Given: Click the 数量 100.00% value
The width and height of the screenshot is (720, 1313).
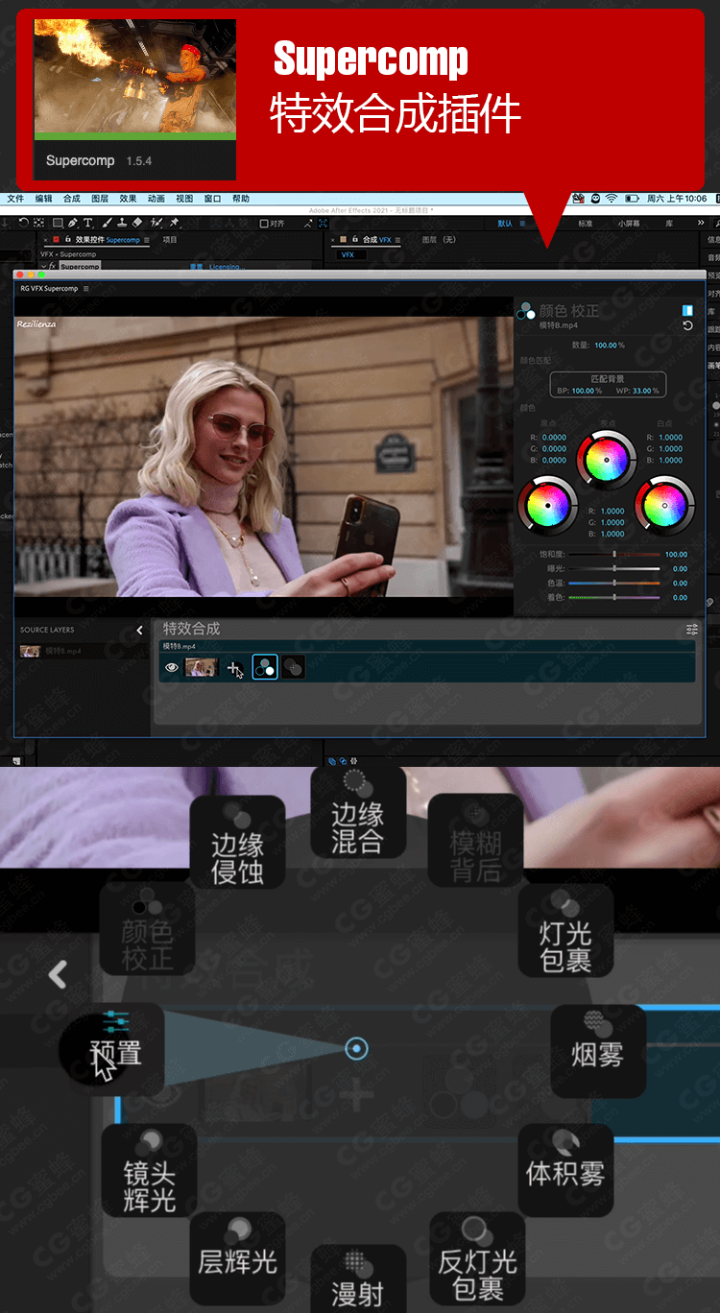Looking at the screenshot, I should [x=609, y=346].
